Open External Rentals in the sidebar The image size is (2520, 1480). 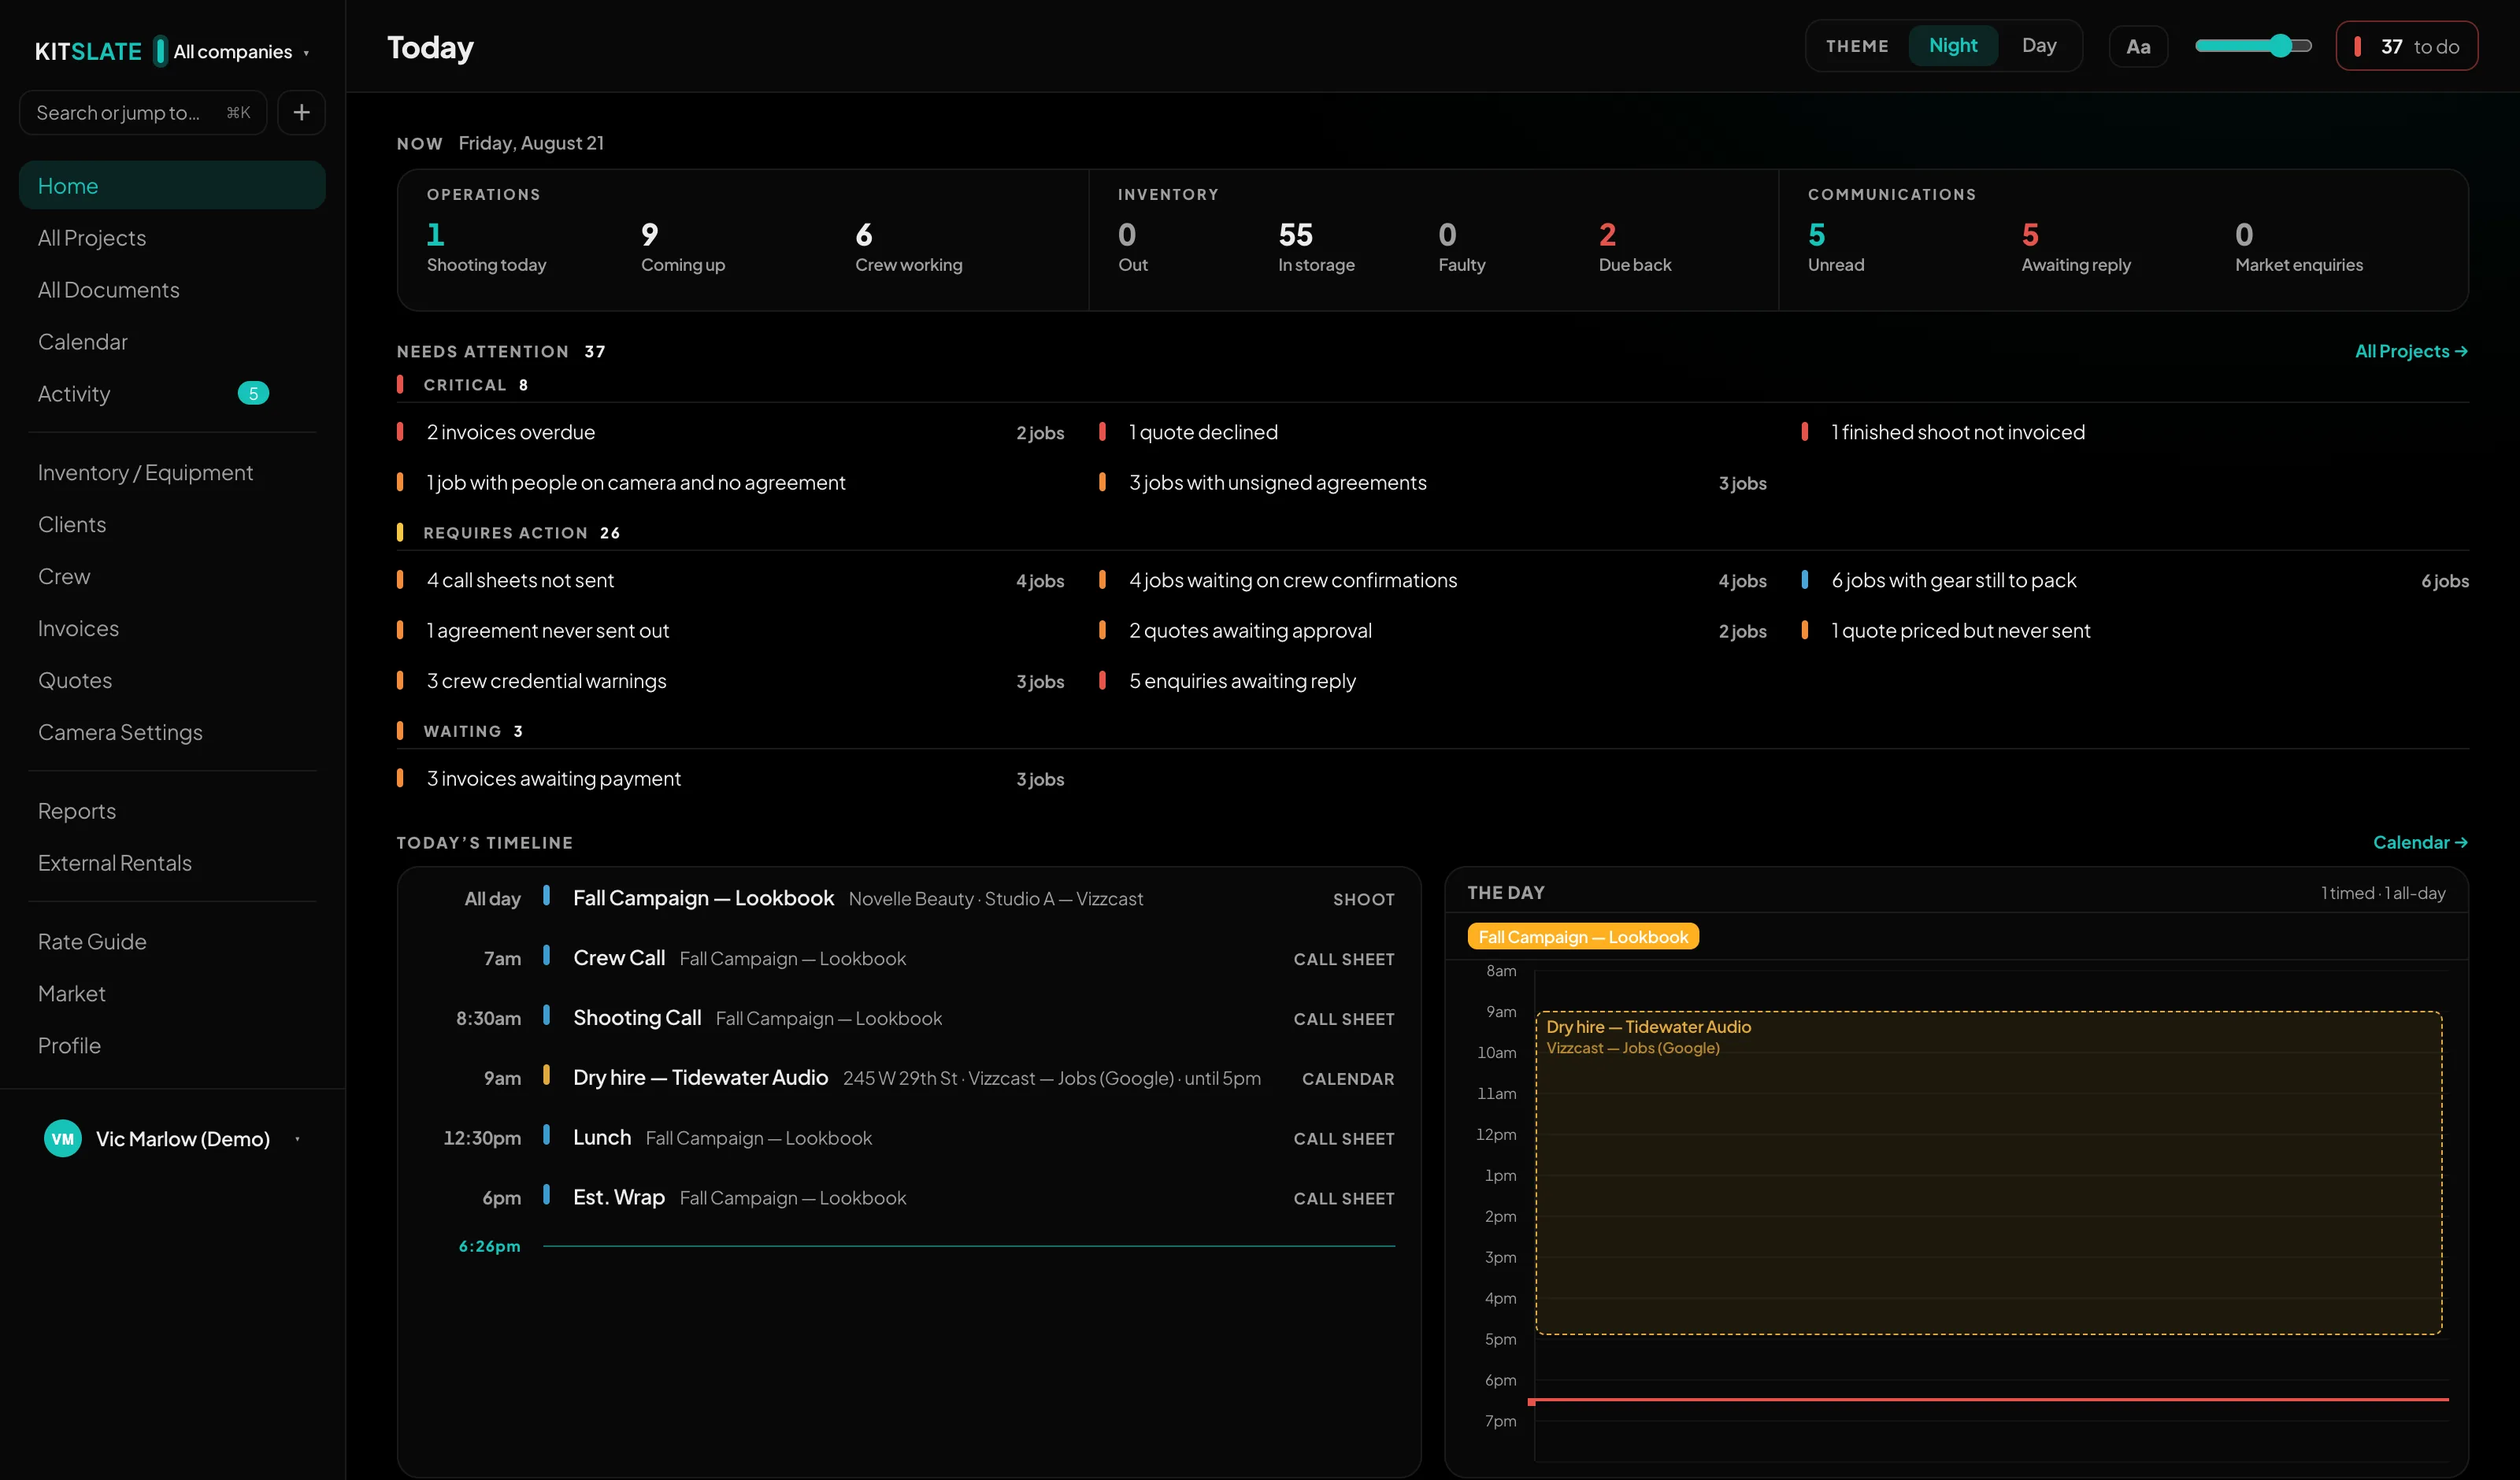tap(172, 863)
